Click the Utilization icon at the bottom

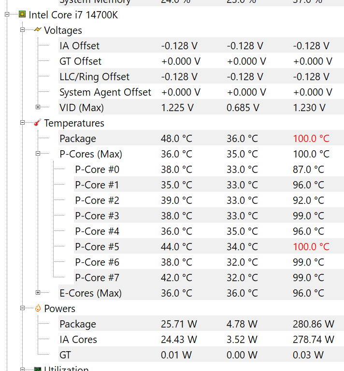click(38, 369)
